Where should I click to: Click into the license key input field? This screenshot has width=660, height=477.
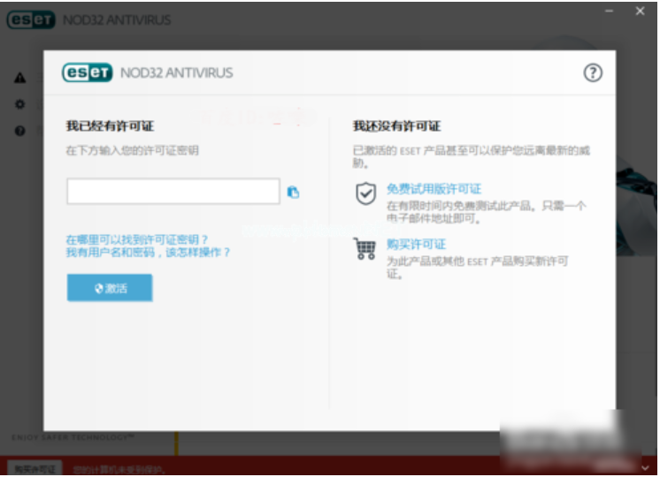[x=173, y=192]
